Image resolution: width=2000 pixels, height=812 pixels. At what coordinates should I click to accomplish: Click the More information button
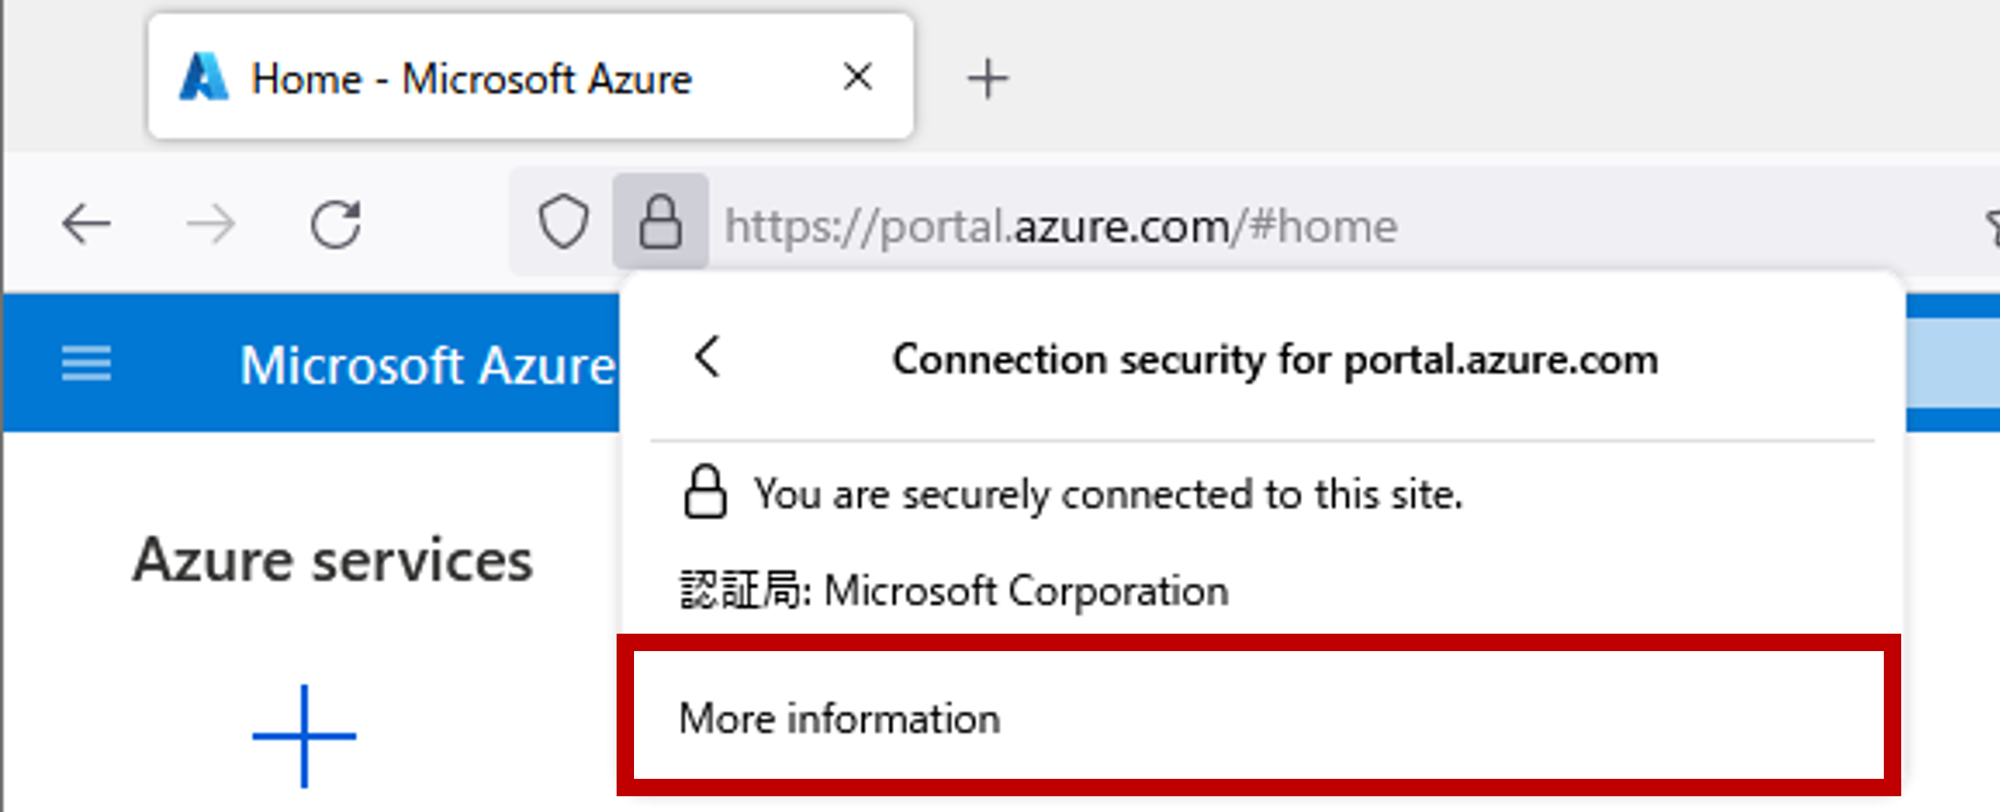coord(838,718)
